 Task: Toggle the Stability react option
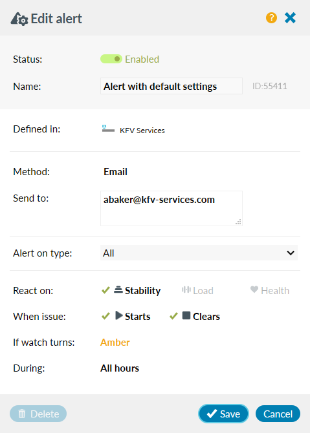pos(131,291)
